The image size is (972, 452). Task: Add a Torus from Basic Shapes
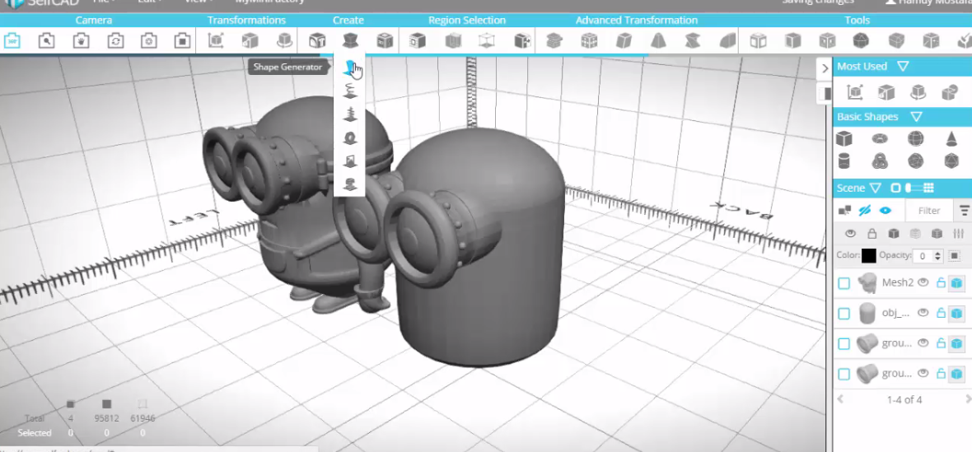click(x=880, y=138)
